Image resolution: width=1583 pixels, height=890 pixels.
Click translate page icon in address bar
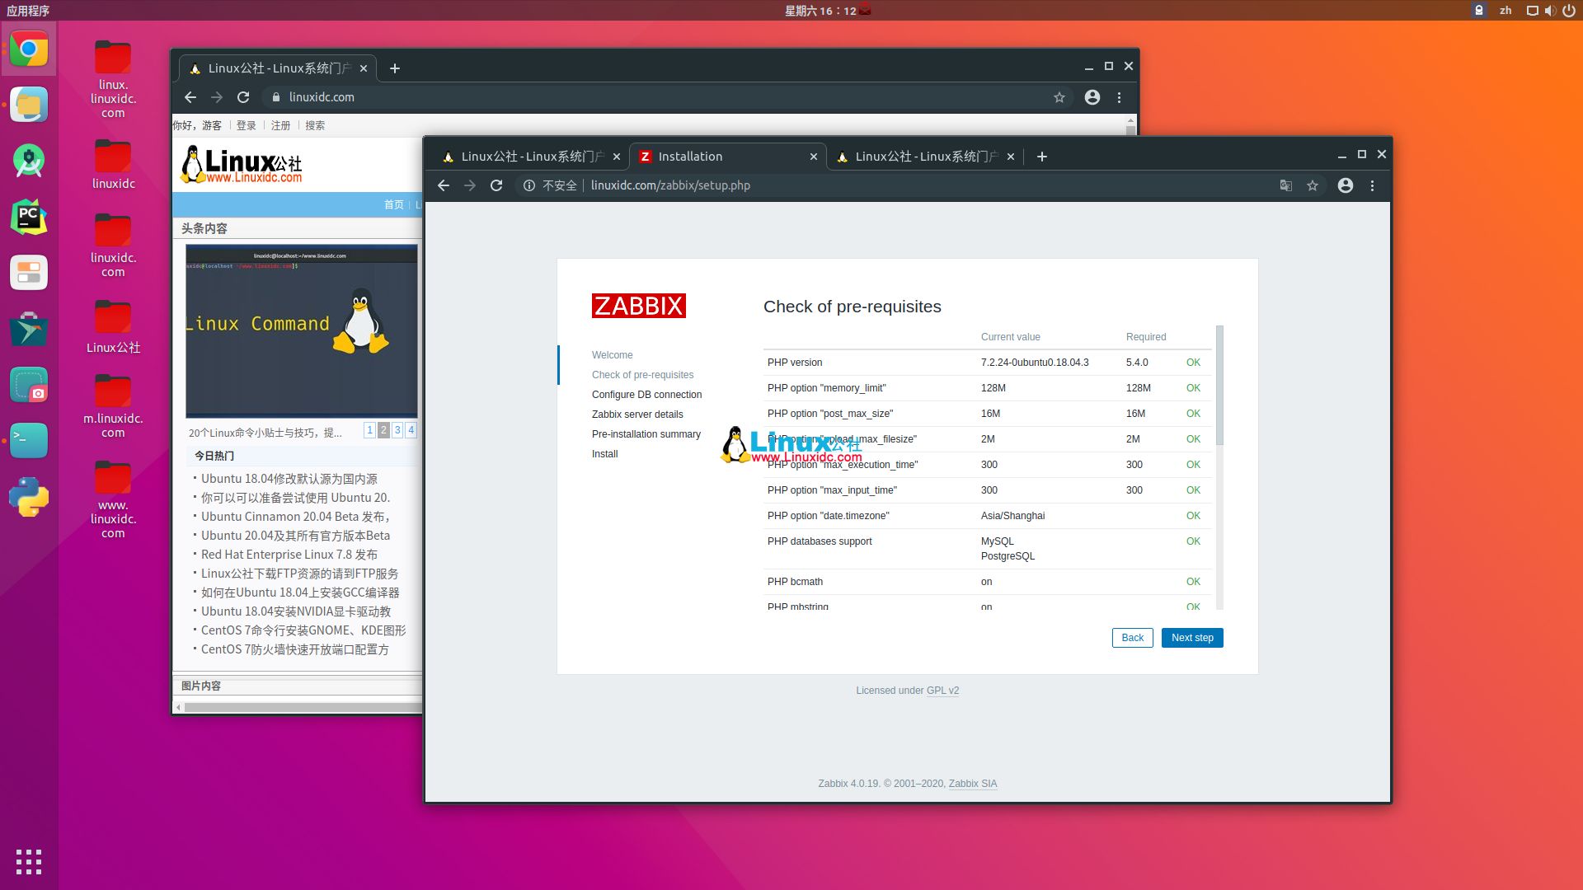pos(1286,185)
